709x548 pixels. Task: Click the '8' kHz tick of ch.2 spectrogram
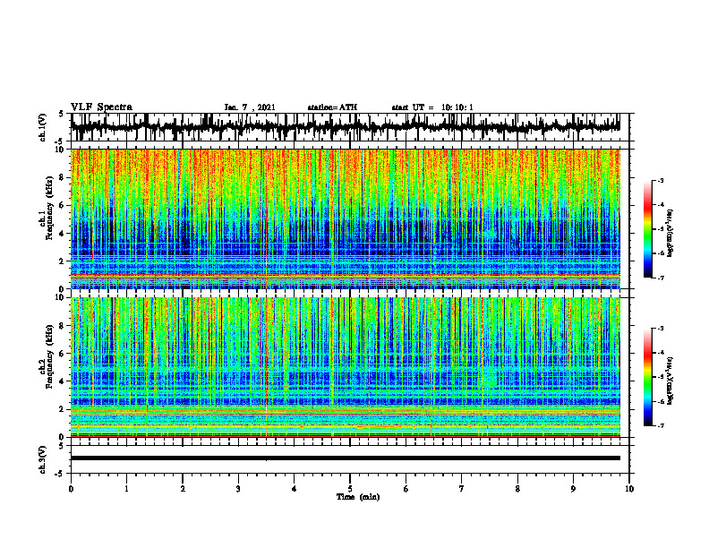tap(63, 326)
